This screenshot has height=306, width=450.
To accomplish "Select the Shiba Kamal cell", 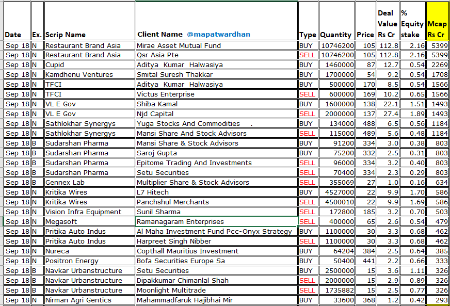I will [x=217, y=104].
